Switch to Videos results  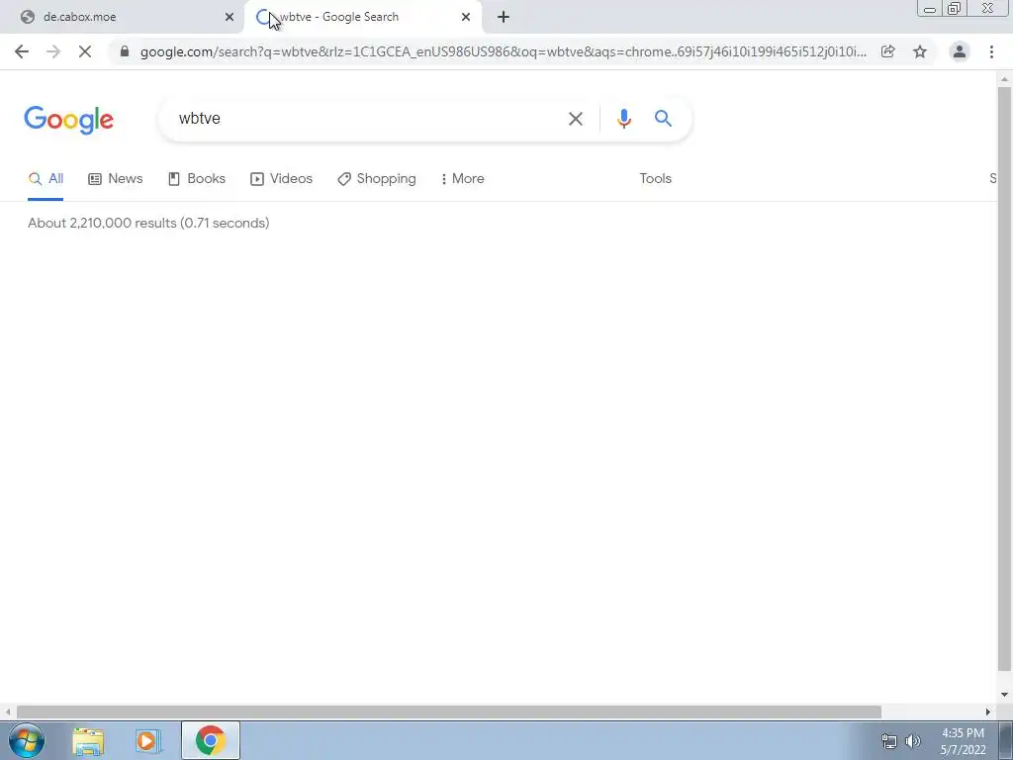coord(282,178)
